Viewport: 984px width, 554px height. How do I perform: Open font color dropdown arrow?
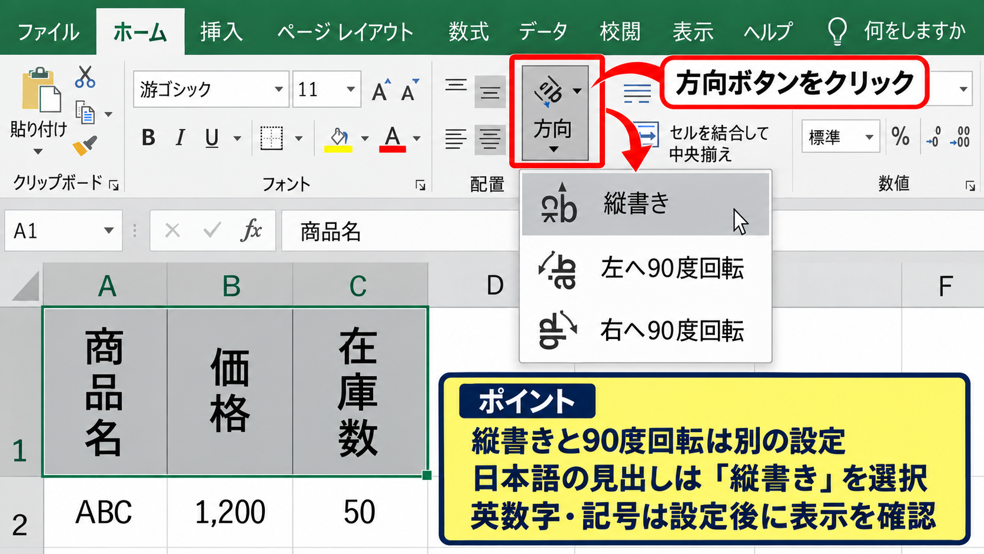click(417, 139)
